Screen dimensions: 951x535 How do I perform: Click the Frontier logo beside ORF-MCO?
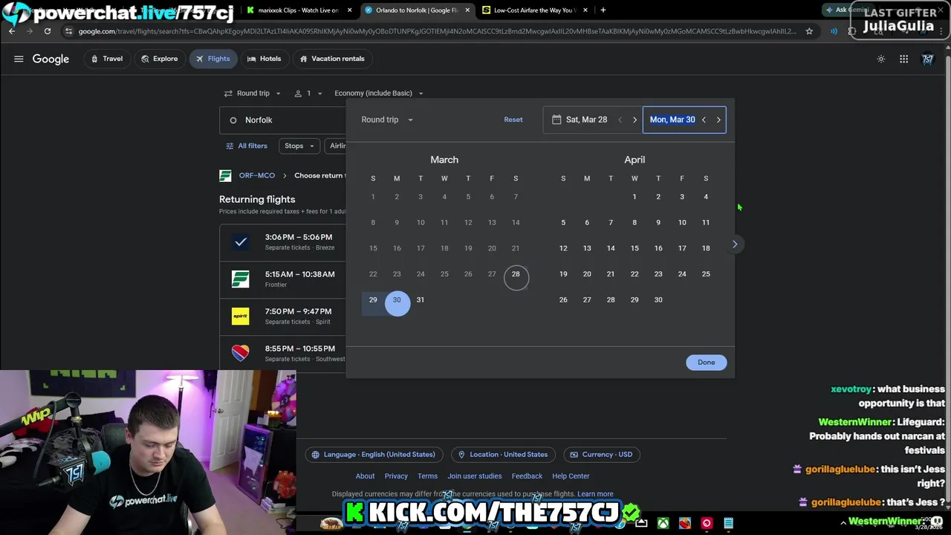tap(225, 175)
